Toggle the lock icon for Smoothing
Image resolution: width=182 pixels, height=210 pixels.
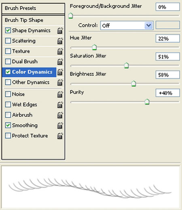[60, 126]
